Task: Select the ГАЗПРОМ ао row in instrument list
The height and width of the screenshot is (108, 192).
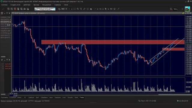Action: 5,33
